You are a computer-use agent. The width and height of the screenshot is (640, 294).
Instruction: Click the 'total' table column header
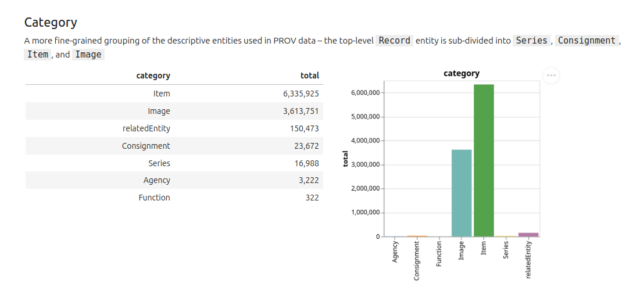click(310, 76)
